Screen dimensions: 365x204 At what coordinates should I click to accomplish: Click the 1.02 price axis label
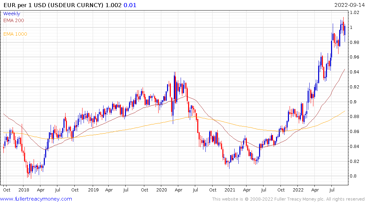tap(354, 13)
